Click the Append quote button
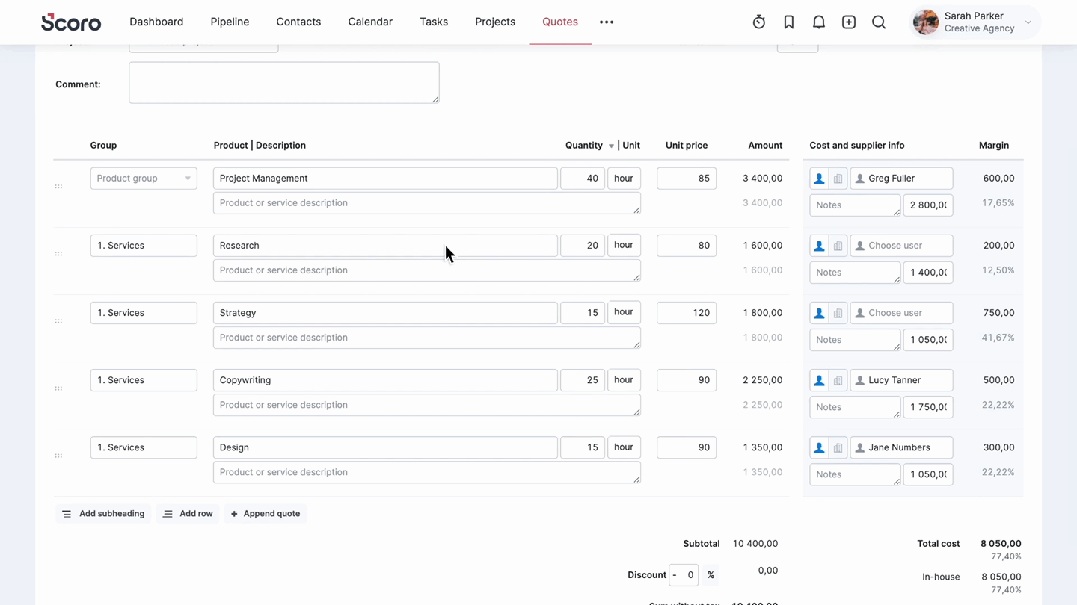This screenshot has height=605, width=1077. tap(266, 514)
